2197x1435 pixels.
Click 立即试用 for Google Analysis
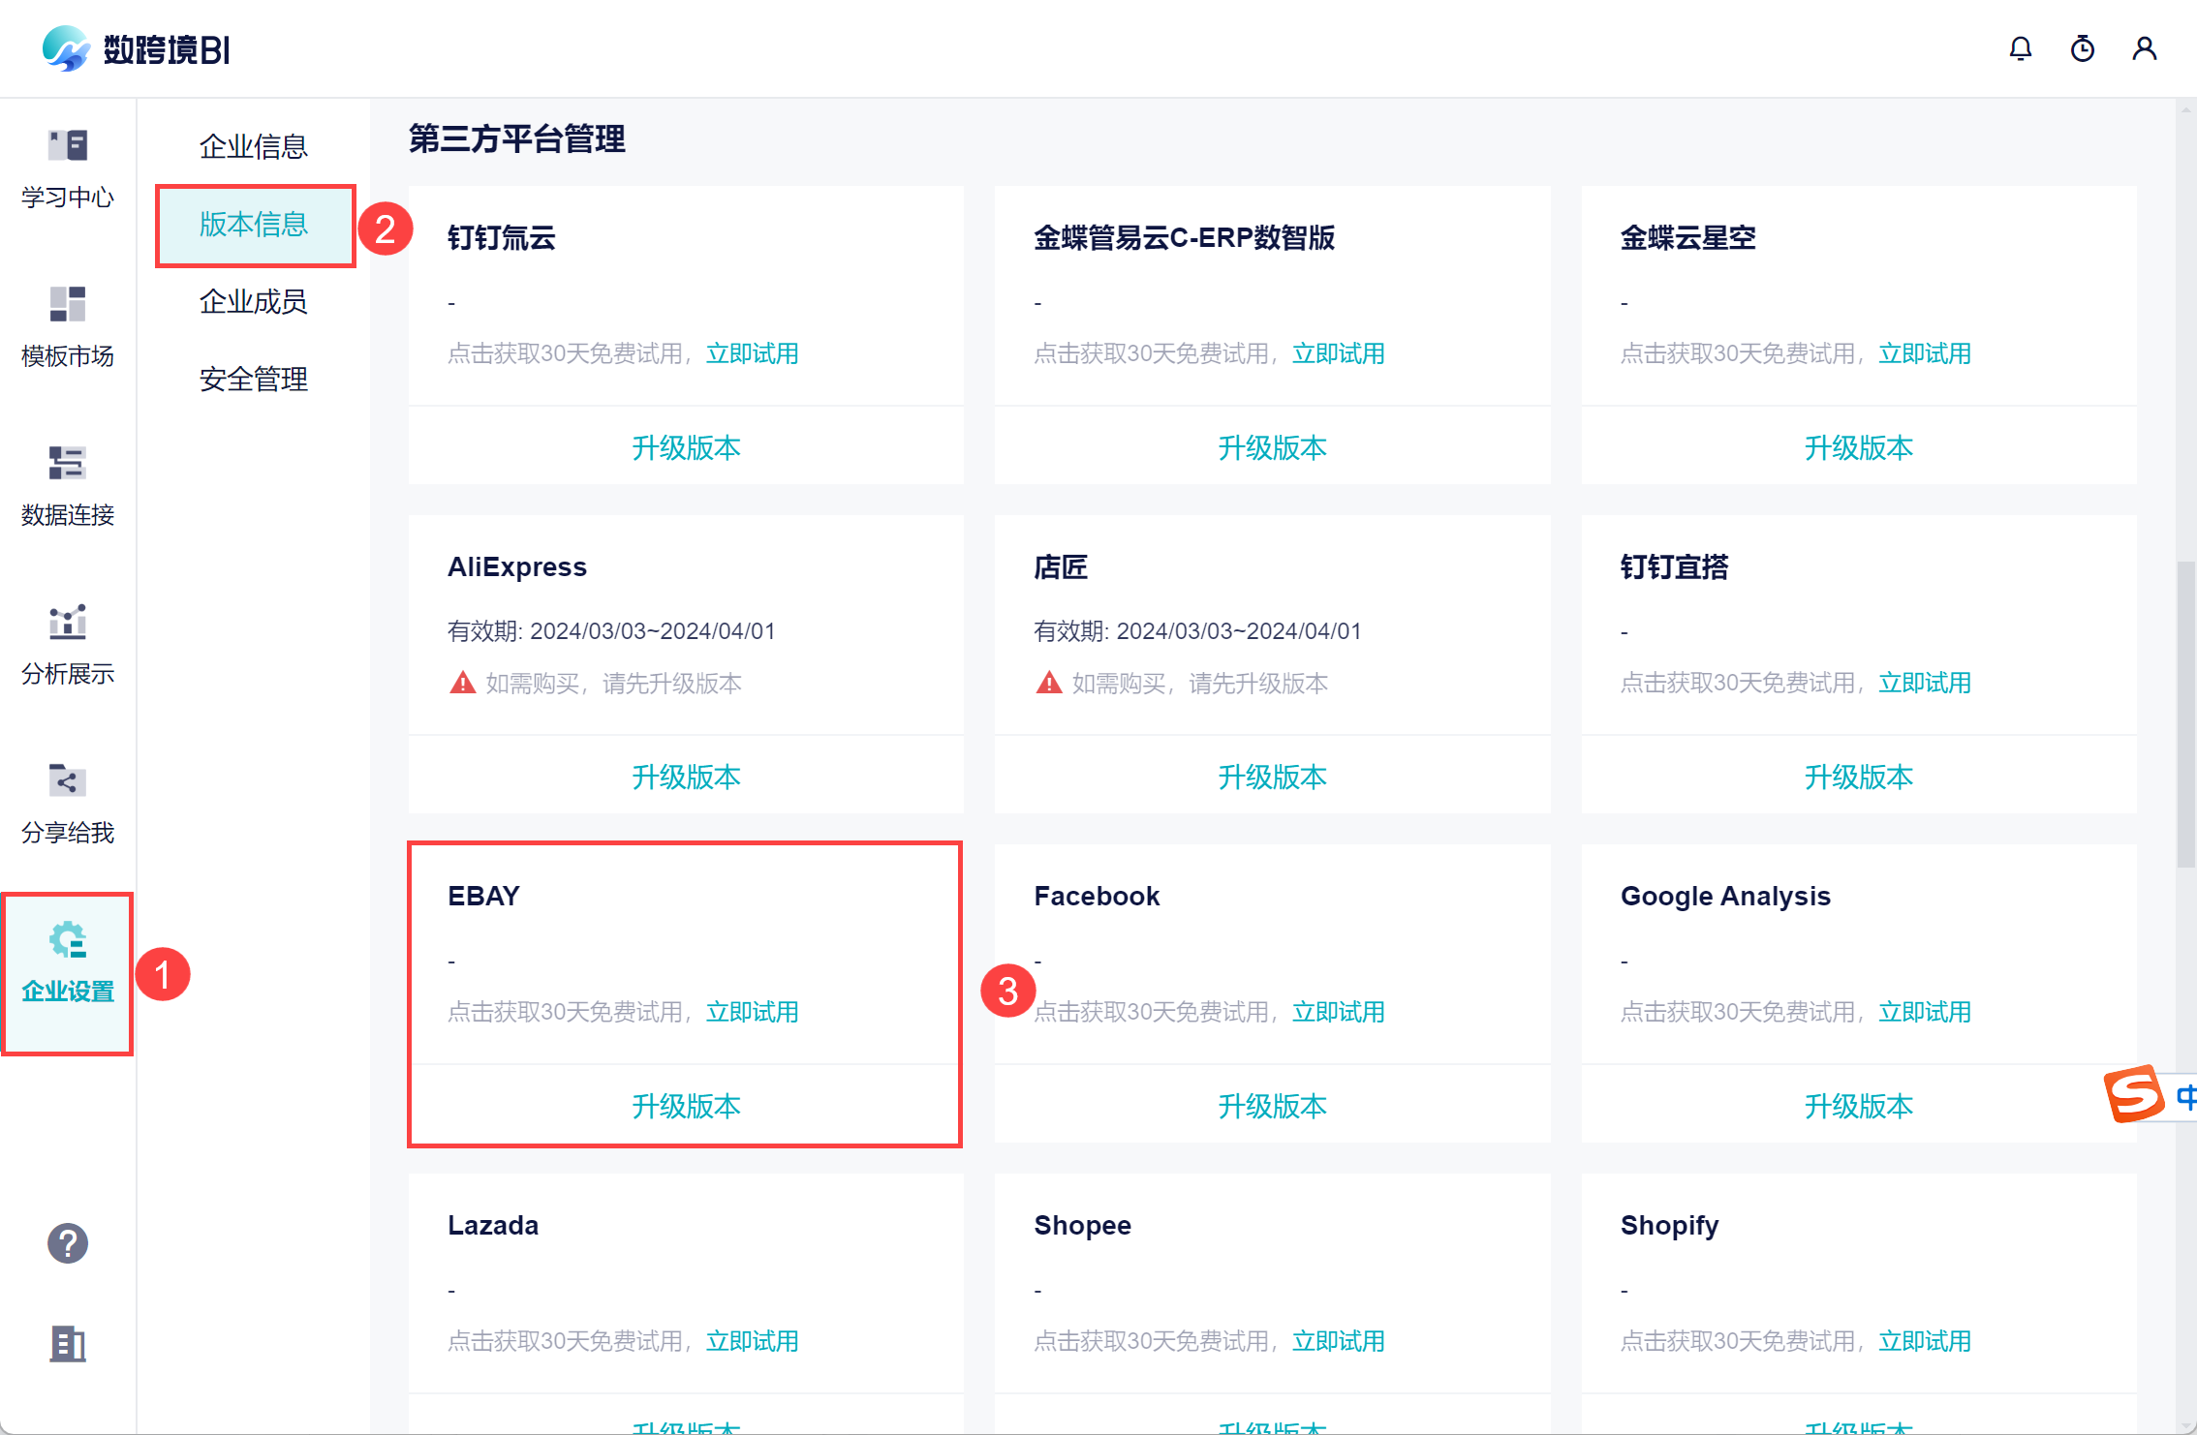tap(1924, 1012)
